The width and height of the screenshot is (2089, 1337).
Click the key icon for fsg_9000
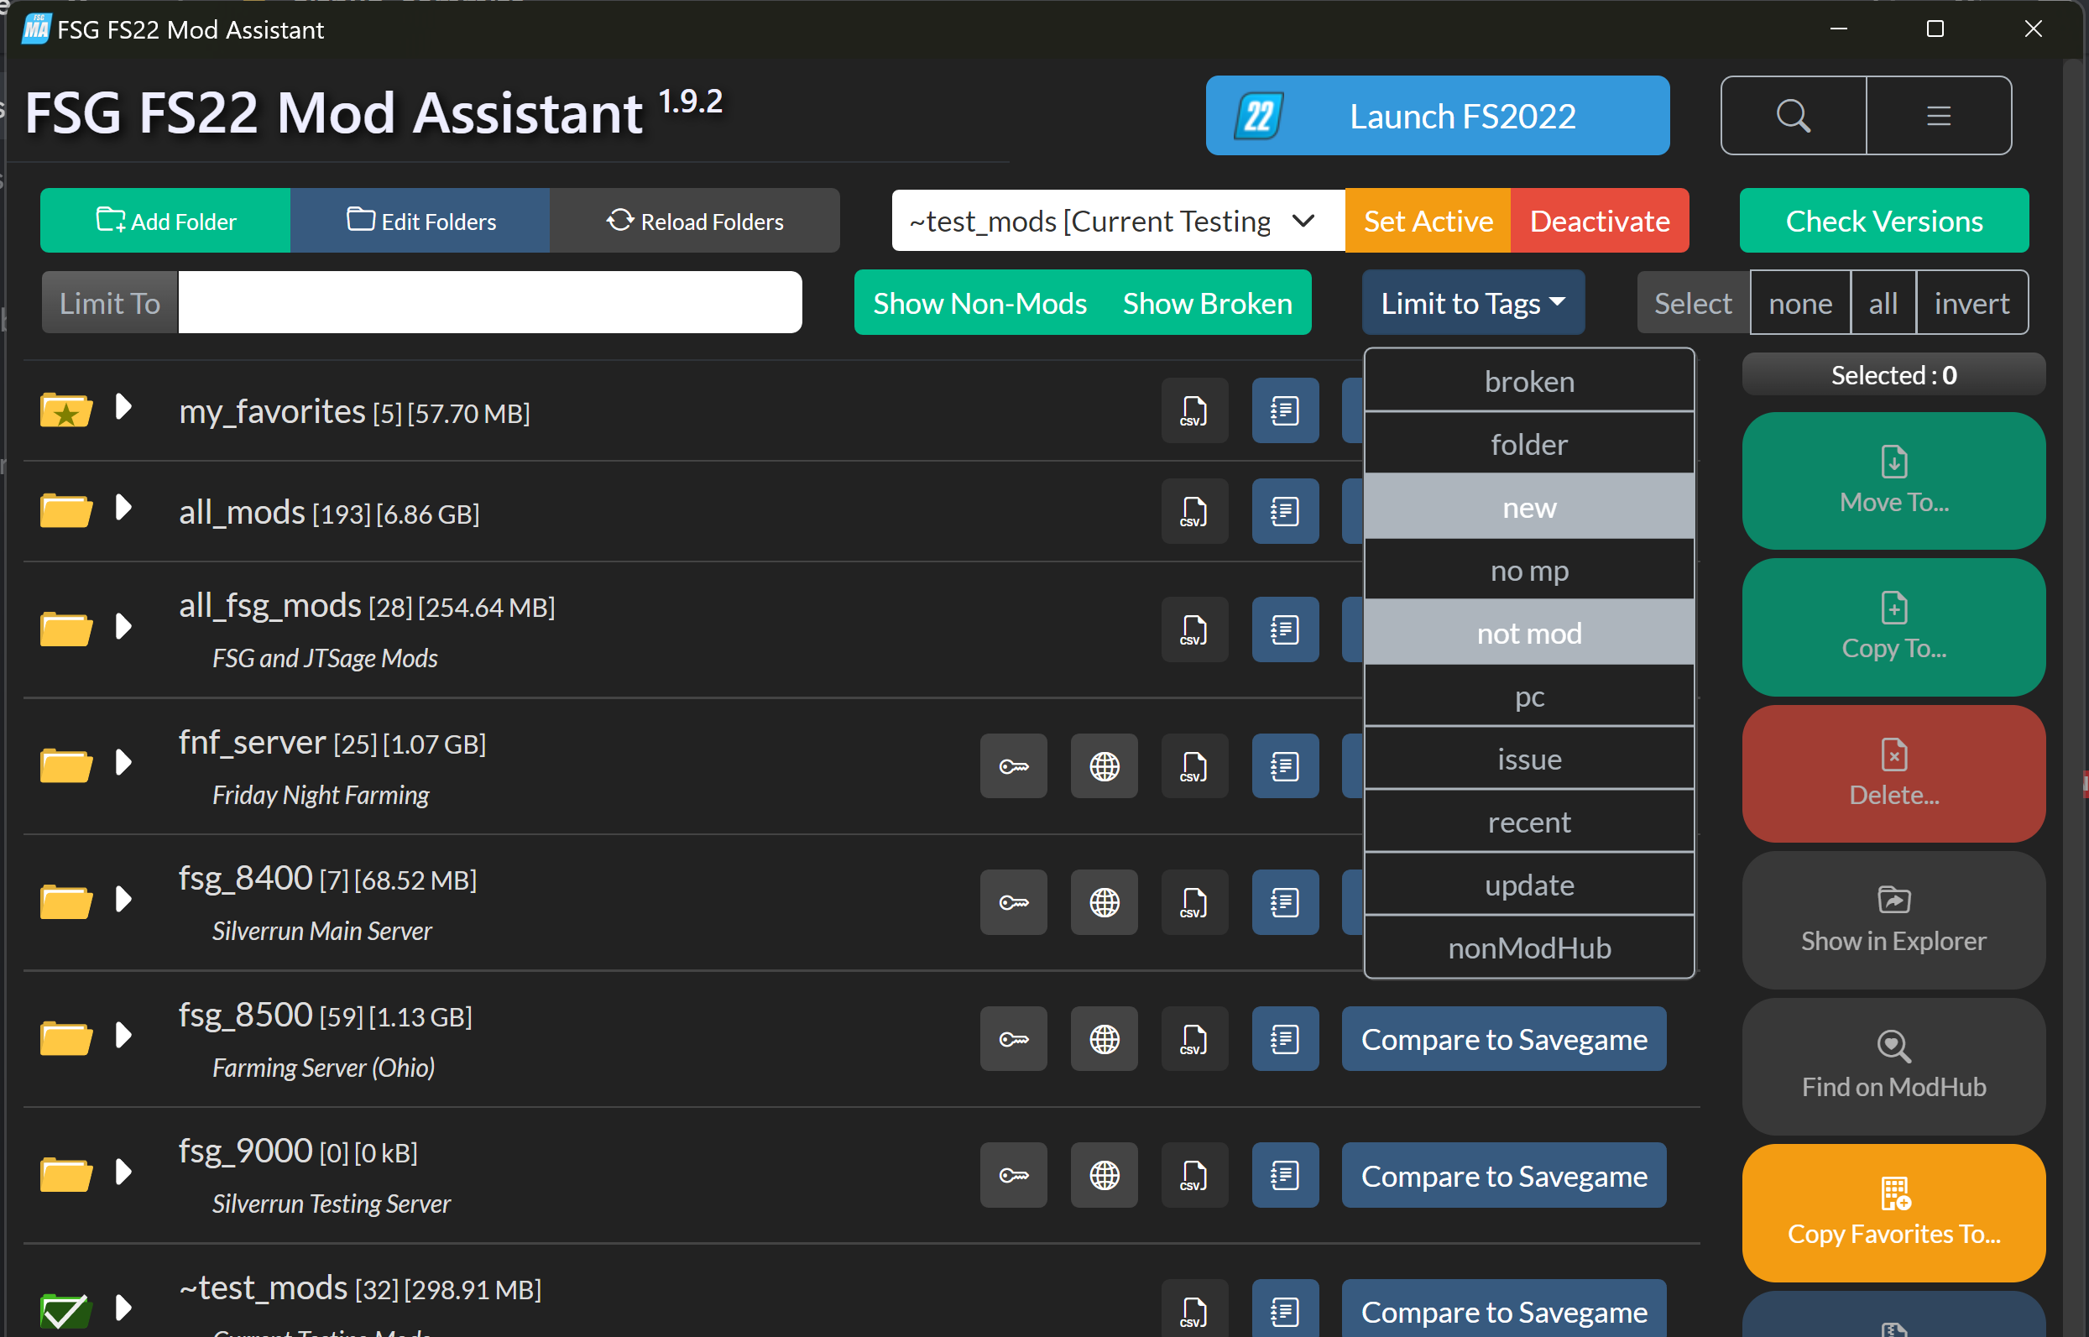click(1013, 1176)
